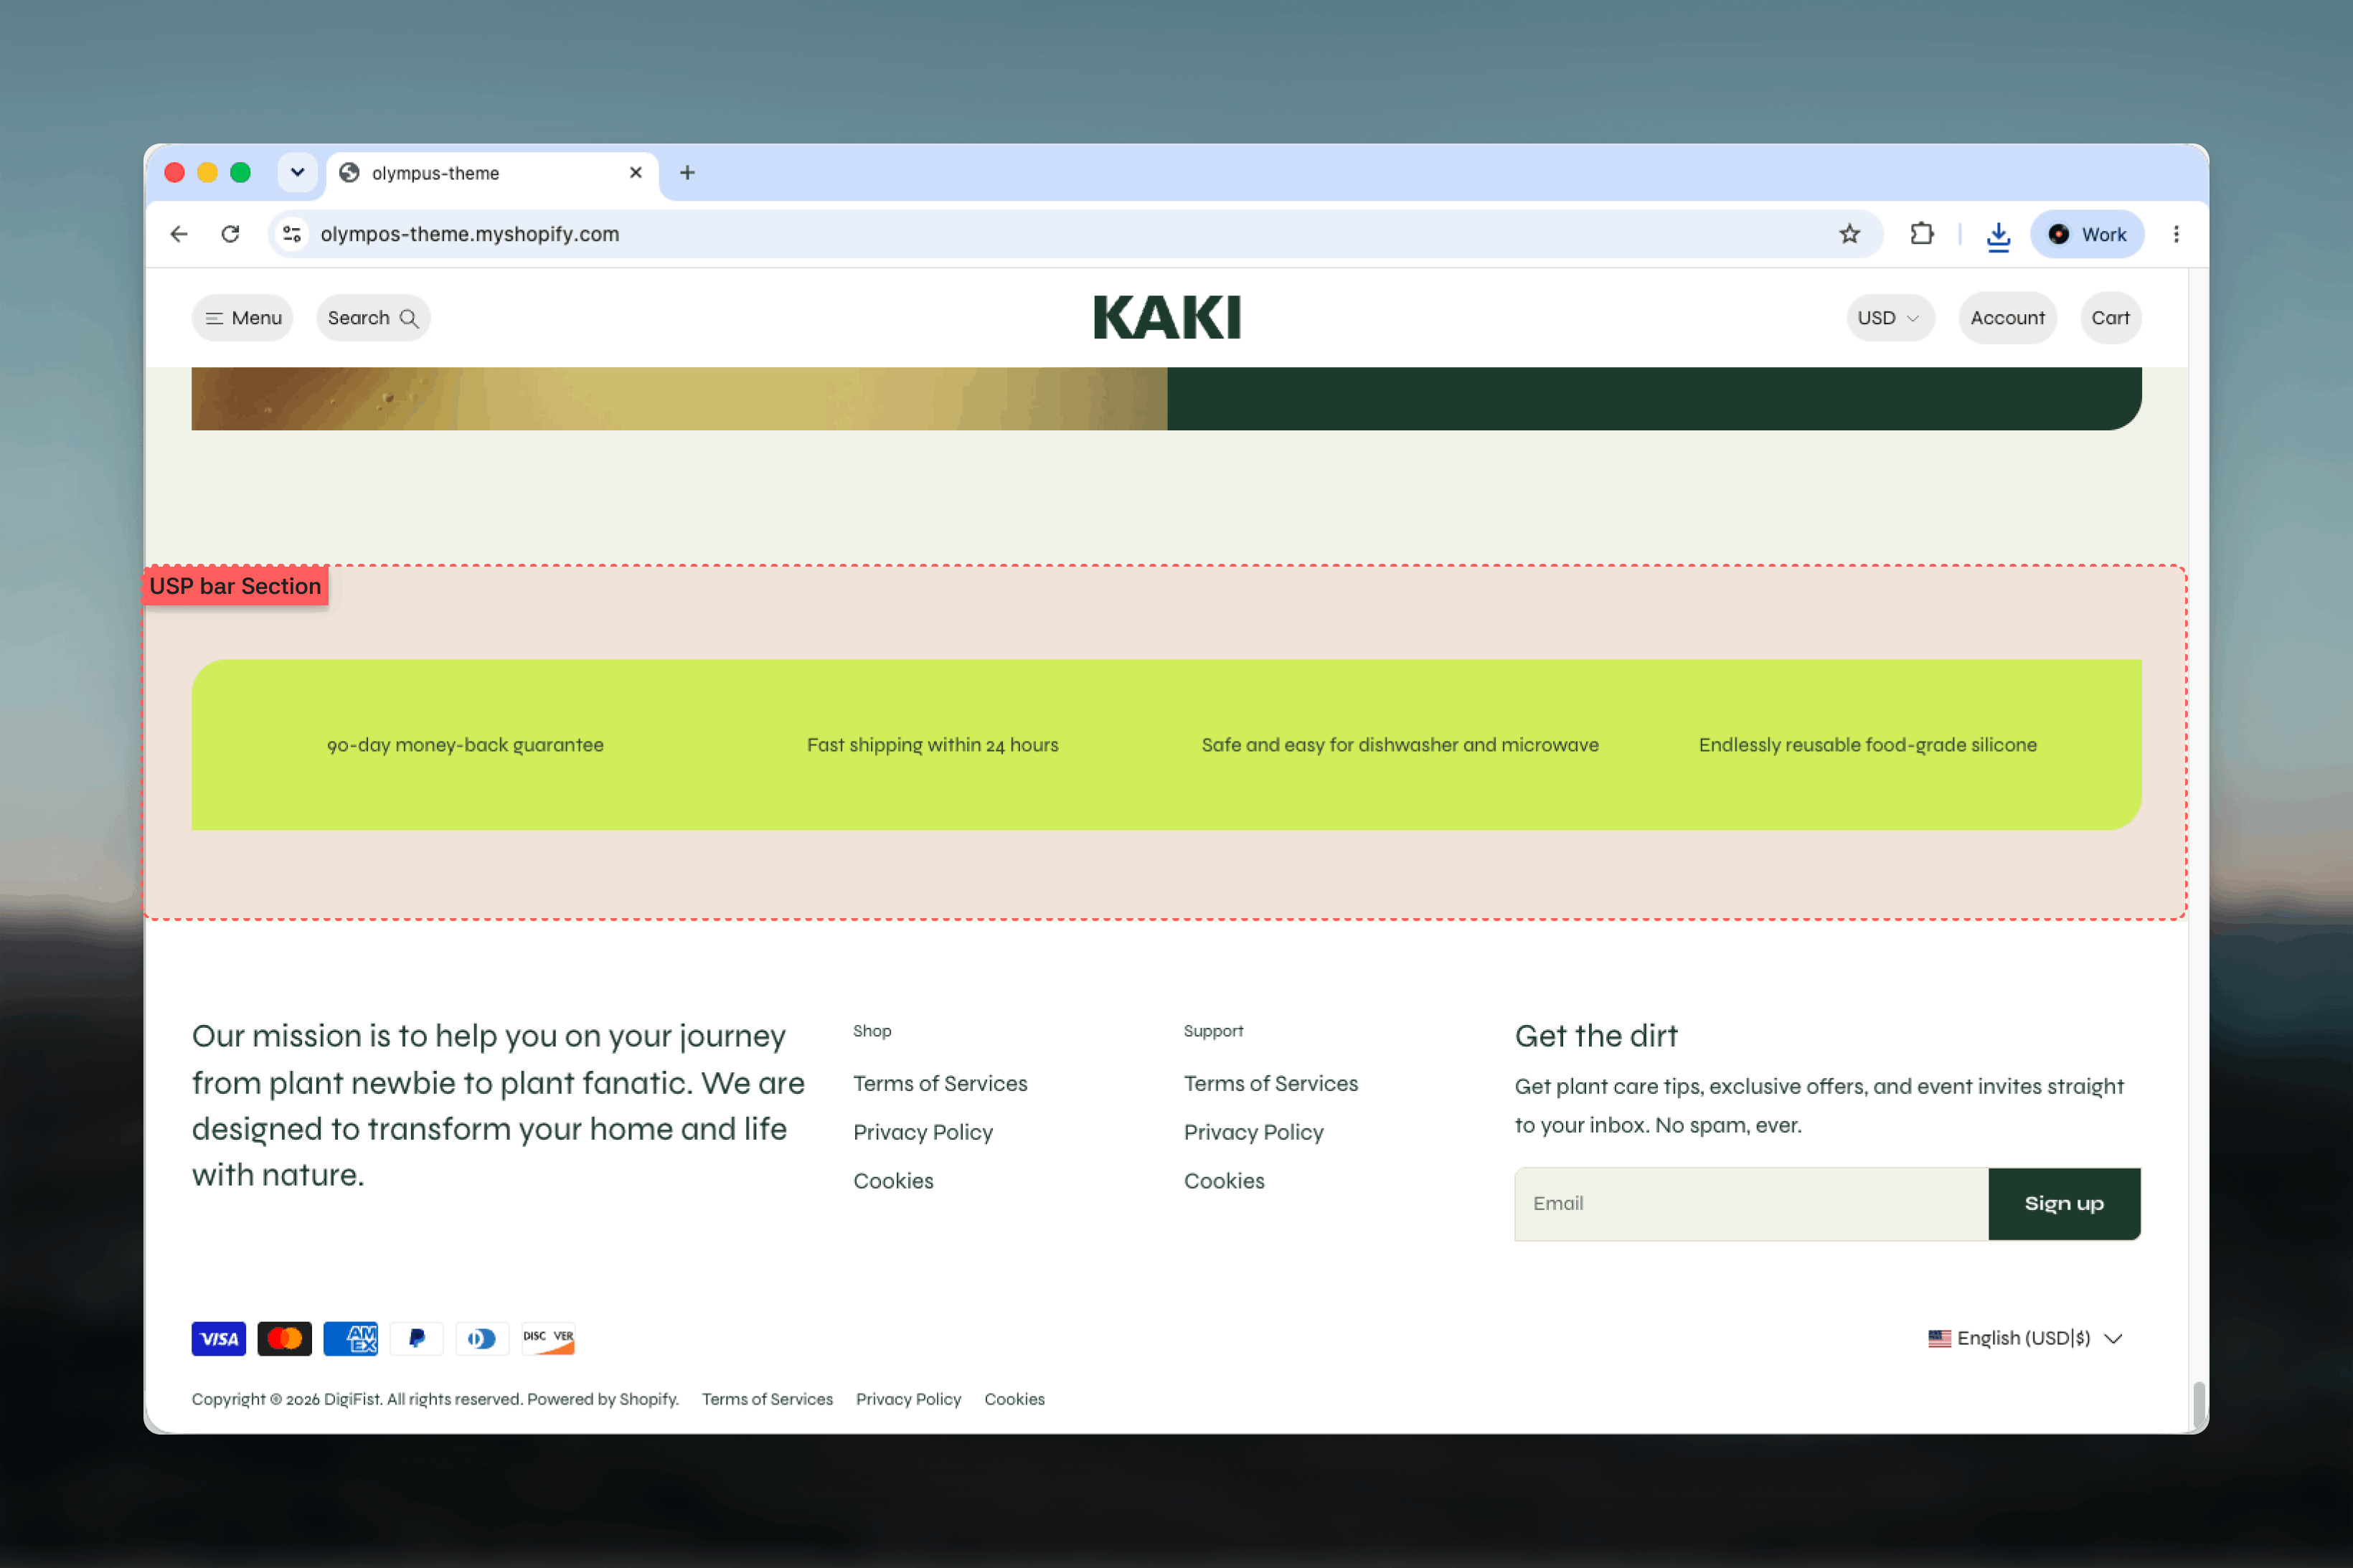Click the Sign up button
Image resolution: width=2353 pixels, height=1568 pixels.
tap(2064, 1204)
